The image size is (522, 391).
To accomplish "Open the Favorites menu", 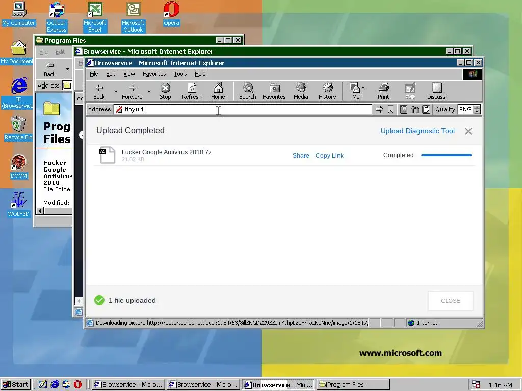I will [154, 74].
